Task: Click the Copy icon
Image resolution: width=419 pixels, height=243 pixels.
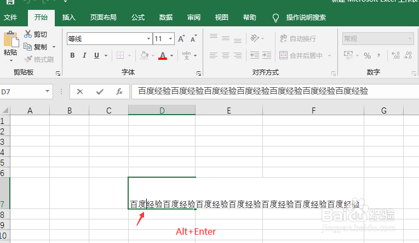Action: [28, 47]
